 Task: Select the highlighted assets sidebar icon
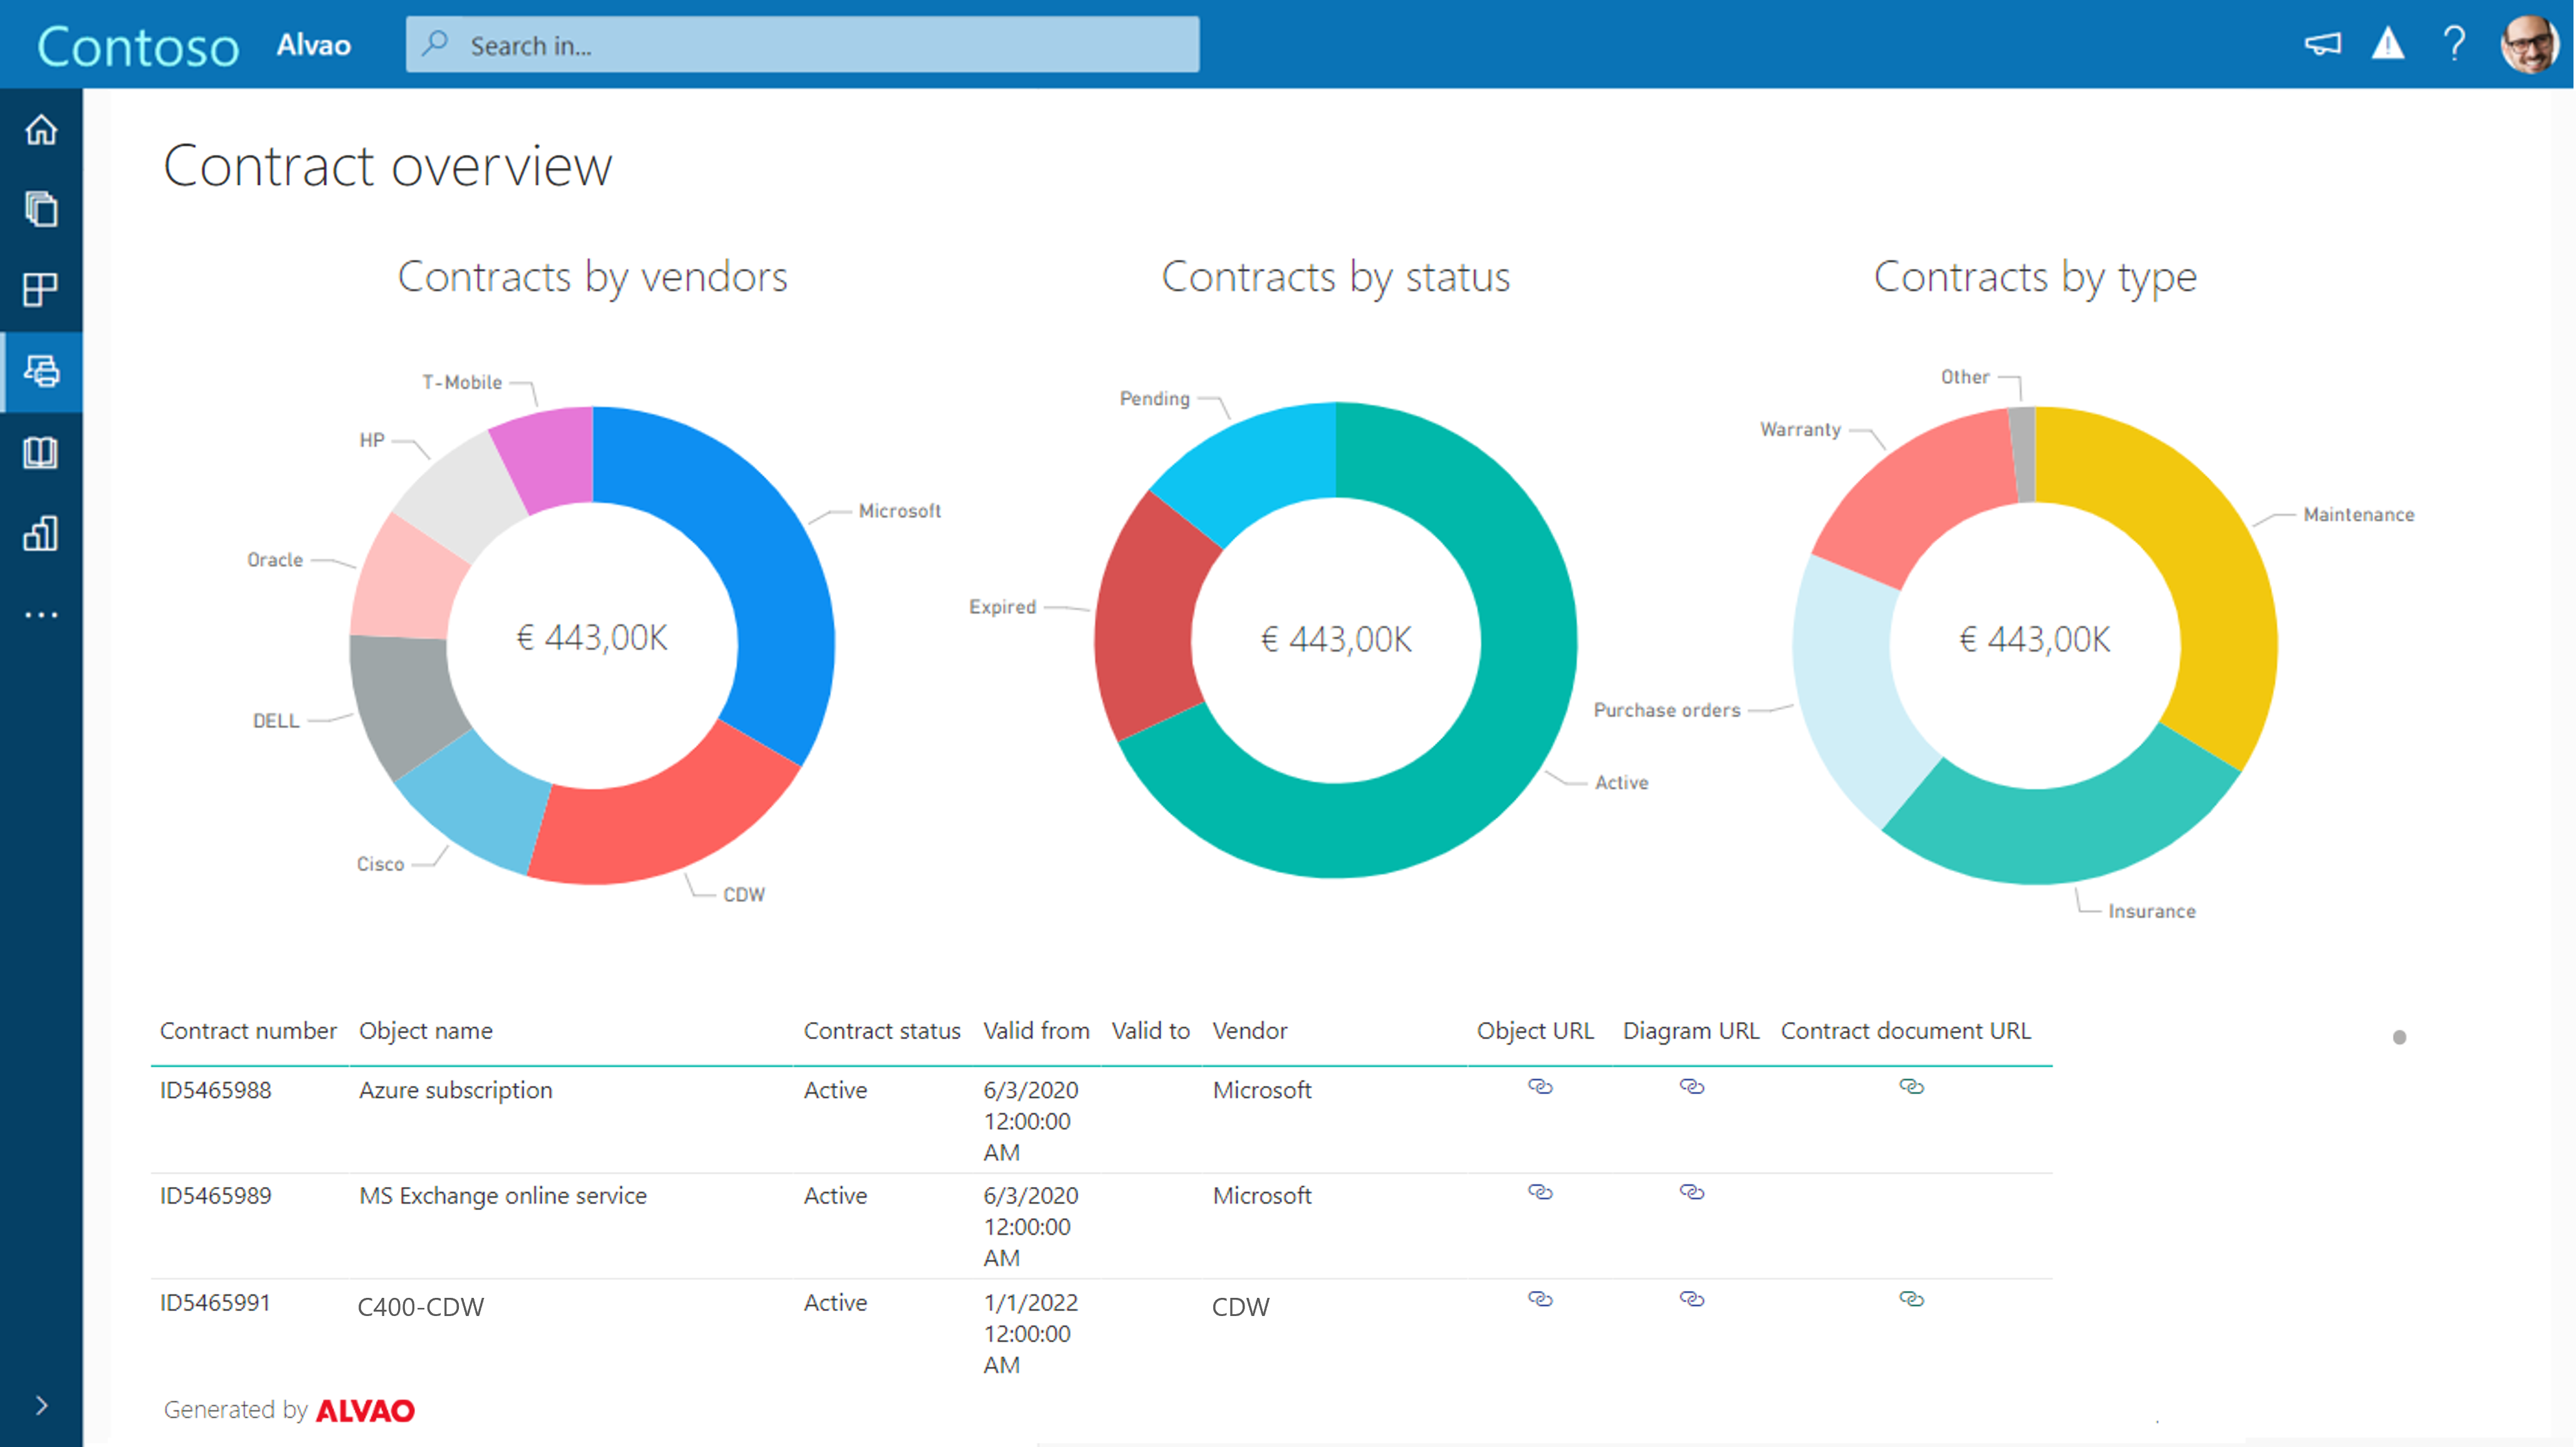(41, 372)
